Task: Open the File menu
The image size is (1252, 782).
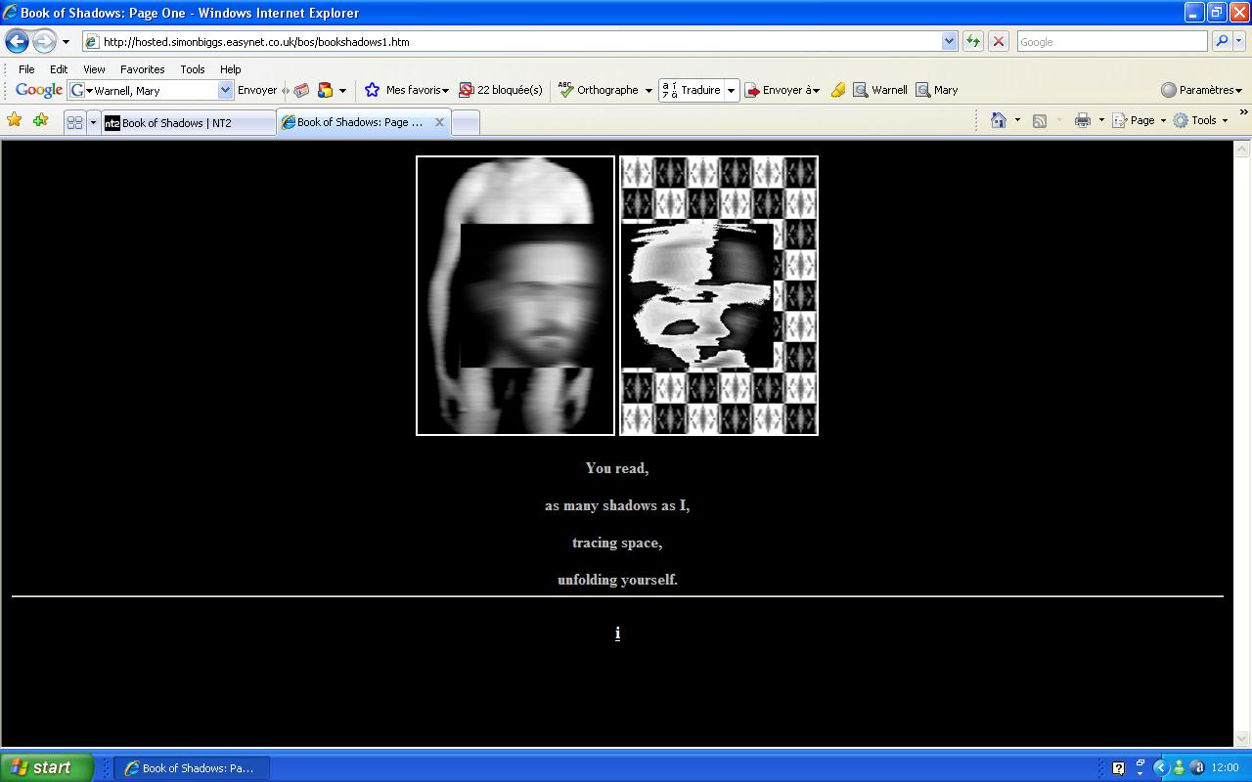Action: [26, 69]
